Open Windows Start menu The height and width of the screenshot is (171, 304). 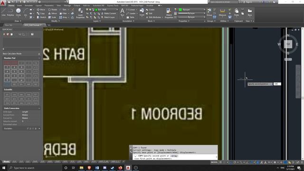click(4, 168)
